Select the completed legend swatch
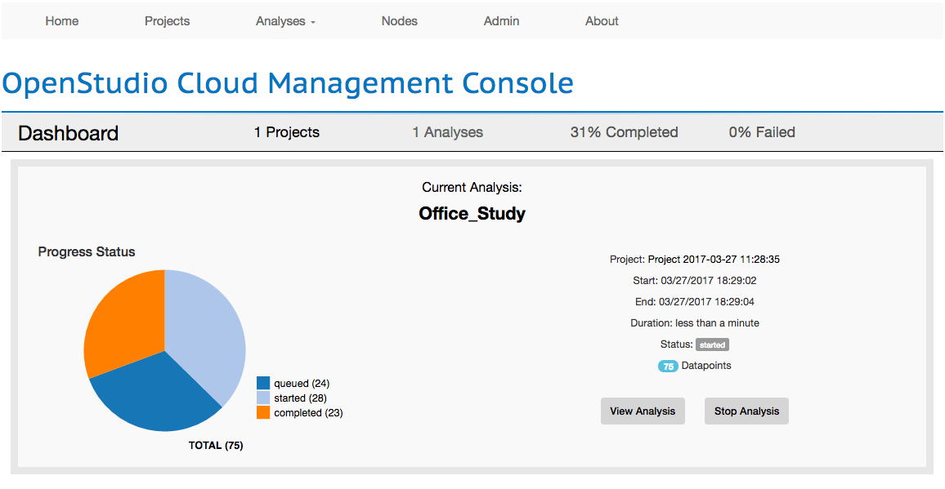Viewport: 945px width, 489px height. pyautogui.click(x=262, y=412)
